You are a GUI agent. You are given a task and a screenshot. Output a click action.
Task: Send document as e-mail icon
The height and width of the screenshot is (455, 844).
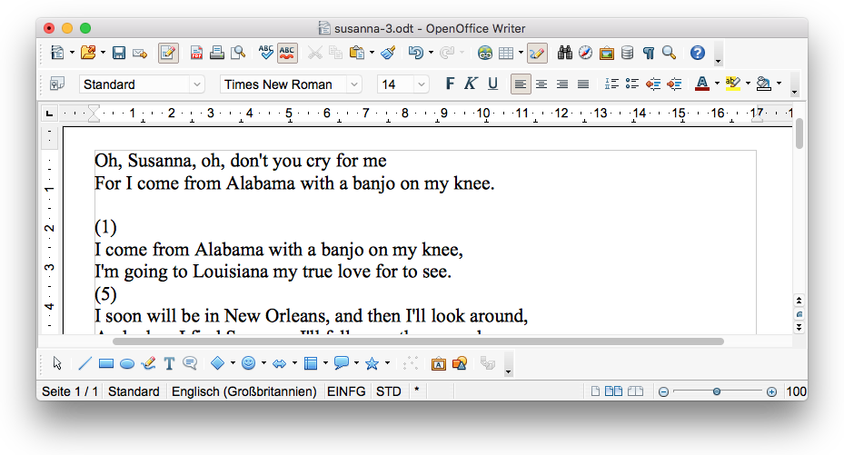140,53
